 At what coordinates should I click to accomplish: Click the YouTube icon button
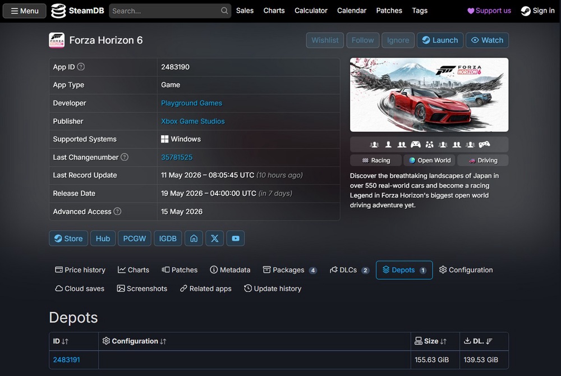pos(236,239)
